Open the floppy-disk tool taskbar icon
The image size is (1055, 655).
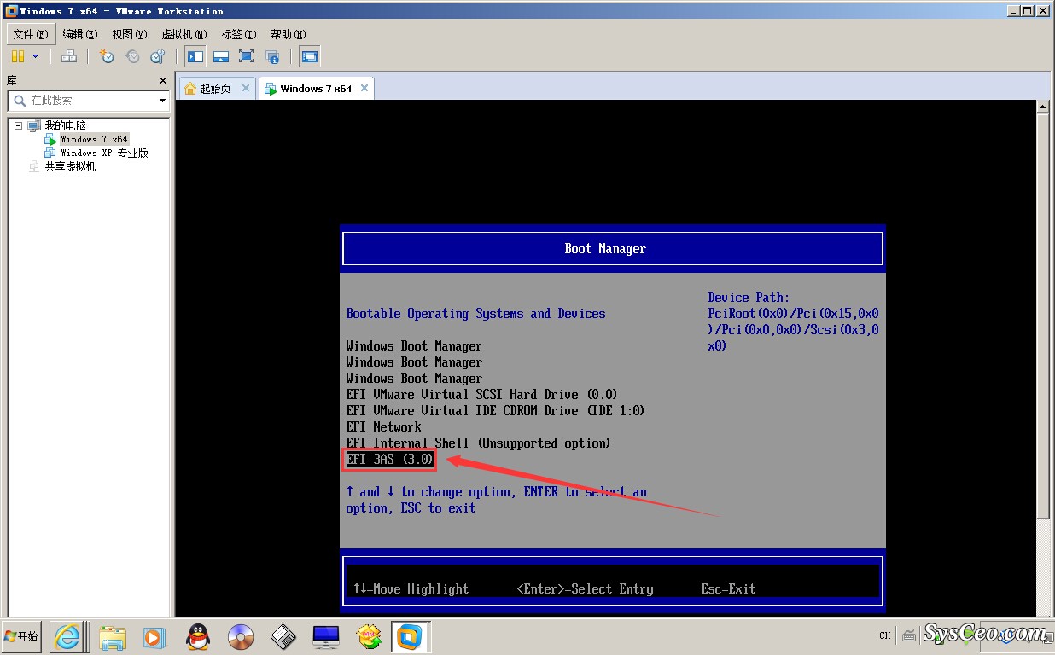coord(283,636)
